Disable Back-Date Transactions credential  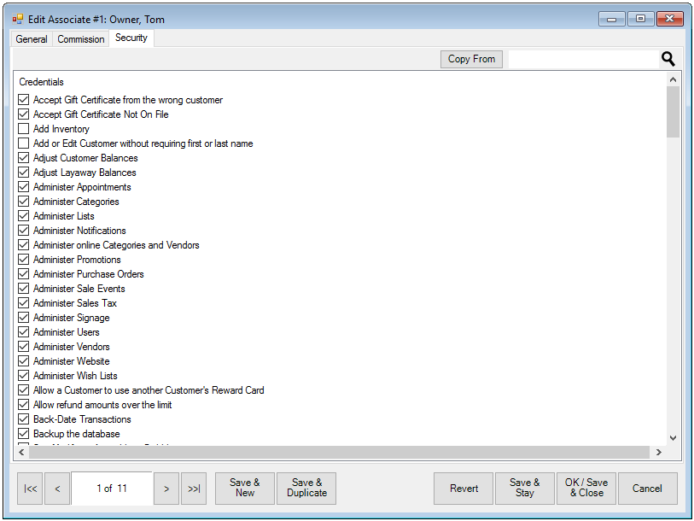point(24,419)
